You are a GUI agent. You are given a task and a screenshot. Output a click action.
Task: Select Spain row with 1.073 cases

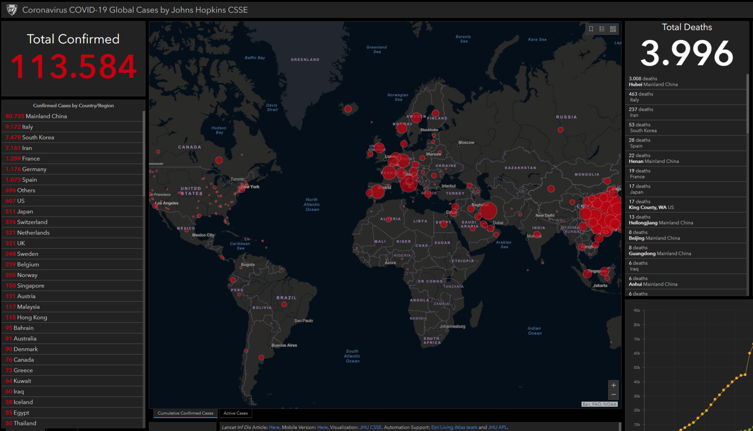tap(72, 180)
